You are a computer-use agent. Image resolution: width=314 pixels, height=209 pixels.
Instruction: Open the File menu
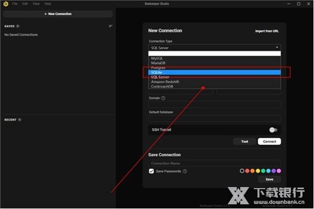15,4
